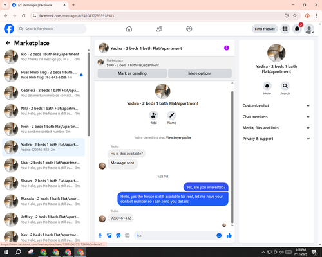This screenshot has height=257, width=322.
Task: Choose a sticker icon
Action: tap(118, 236)
